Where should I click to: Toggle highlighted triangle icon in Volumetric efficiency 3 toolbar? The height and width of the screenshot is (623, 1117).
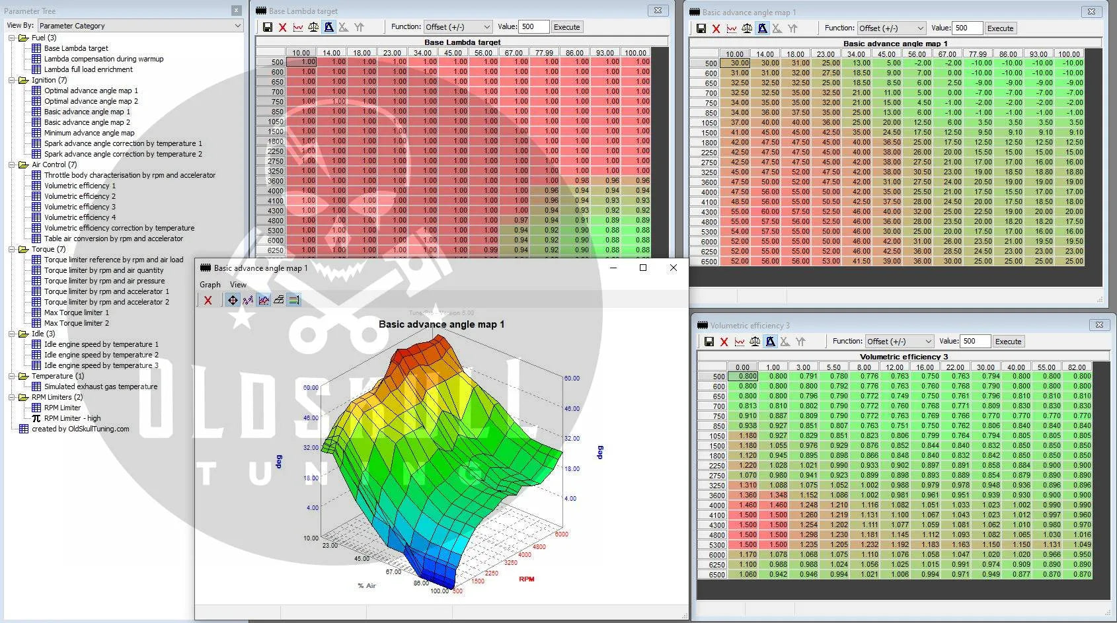click(770, 342)
